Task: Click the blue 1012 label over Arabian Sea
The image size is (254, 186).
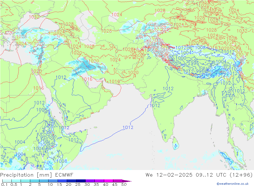Action: pos(128,127)
